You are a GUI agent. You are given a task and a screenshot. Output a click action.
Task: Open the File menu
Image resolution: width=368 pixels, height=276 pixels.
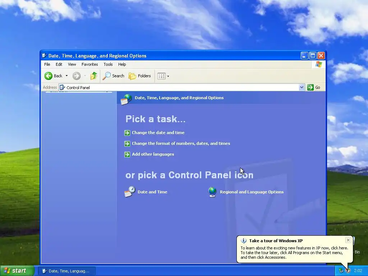click(x=47, y=64)
